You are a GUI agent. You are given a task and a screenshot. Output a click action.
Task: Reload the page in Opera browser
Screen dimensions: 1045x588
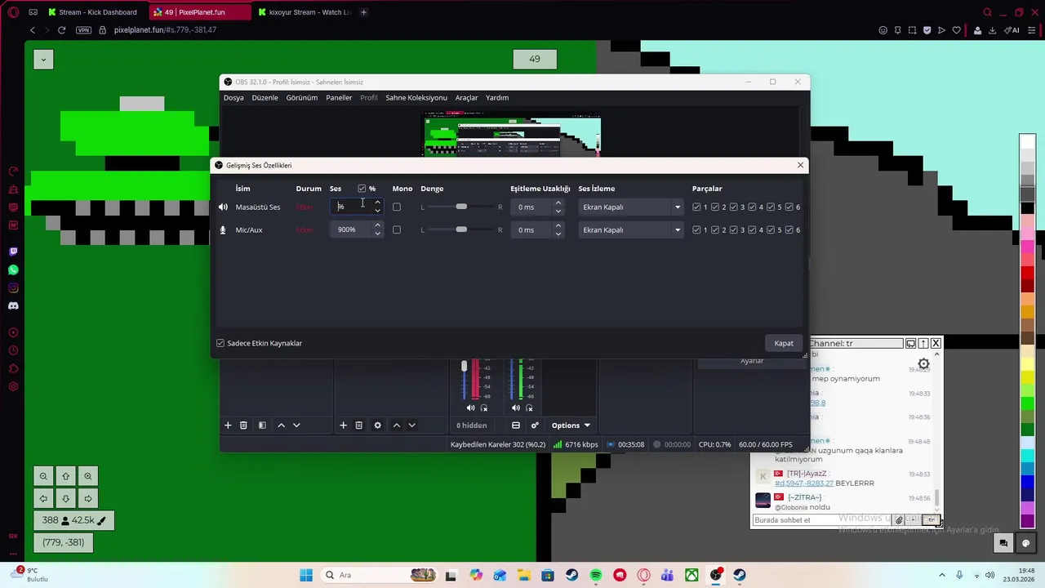coord(61,30)
